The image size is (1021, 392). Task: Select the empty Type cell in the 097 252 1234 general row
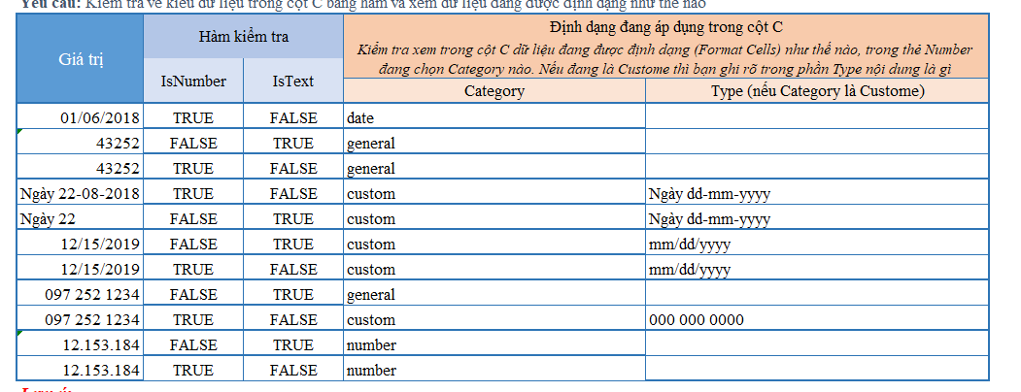pos(817,294)
